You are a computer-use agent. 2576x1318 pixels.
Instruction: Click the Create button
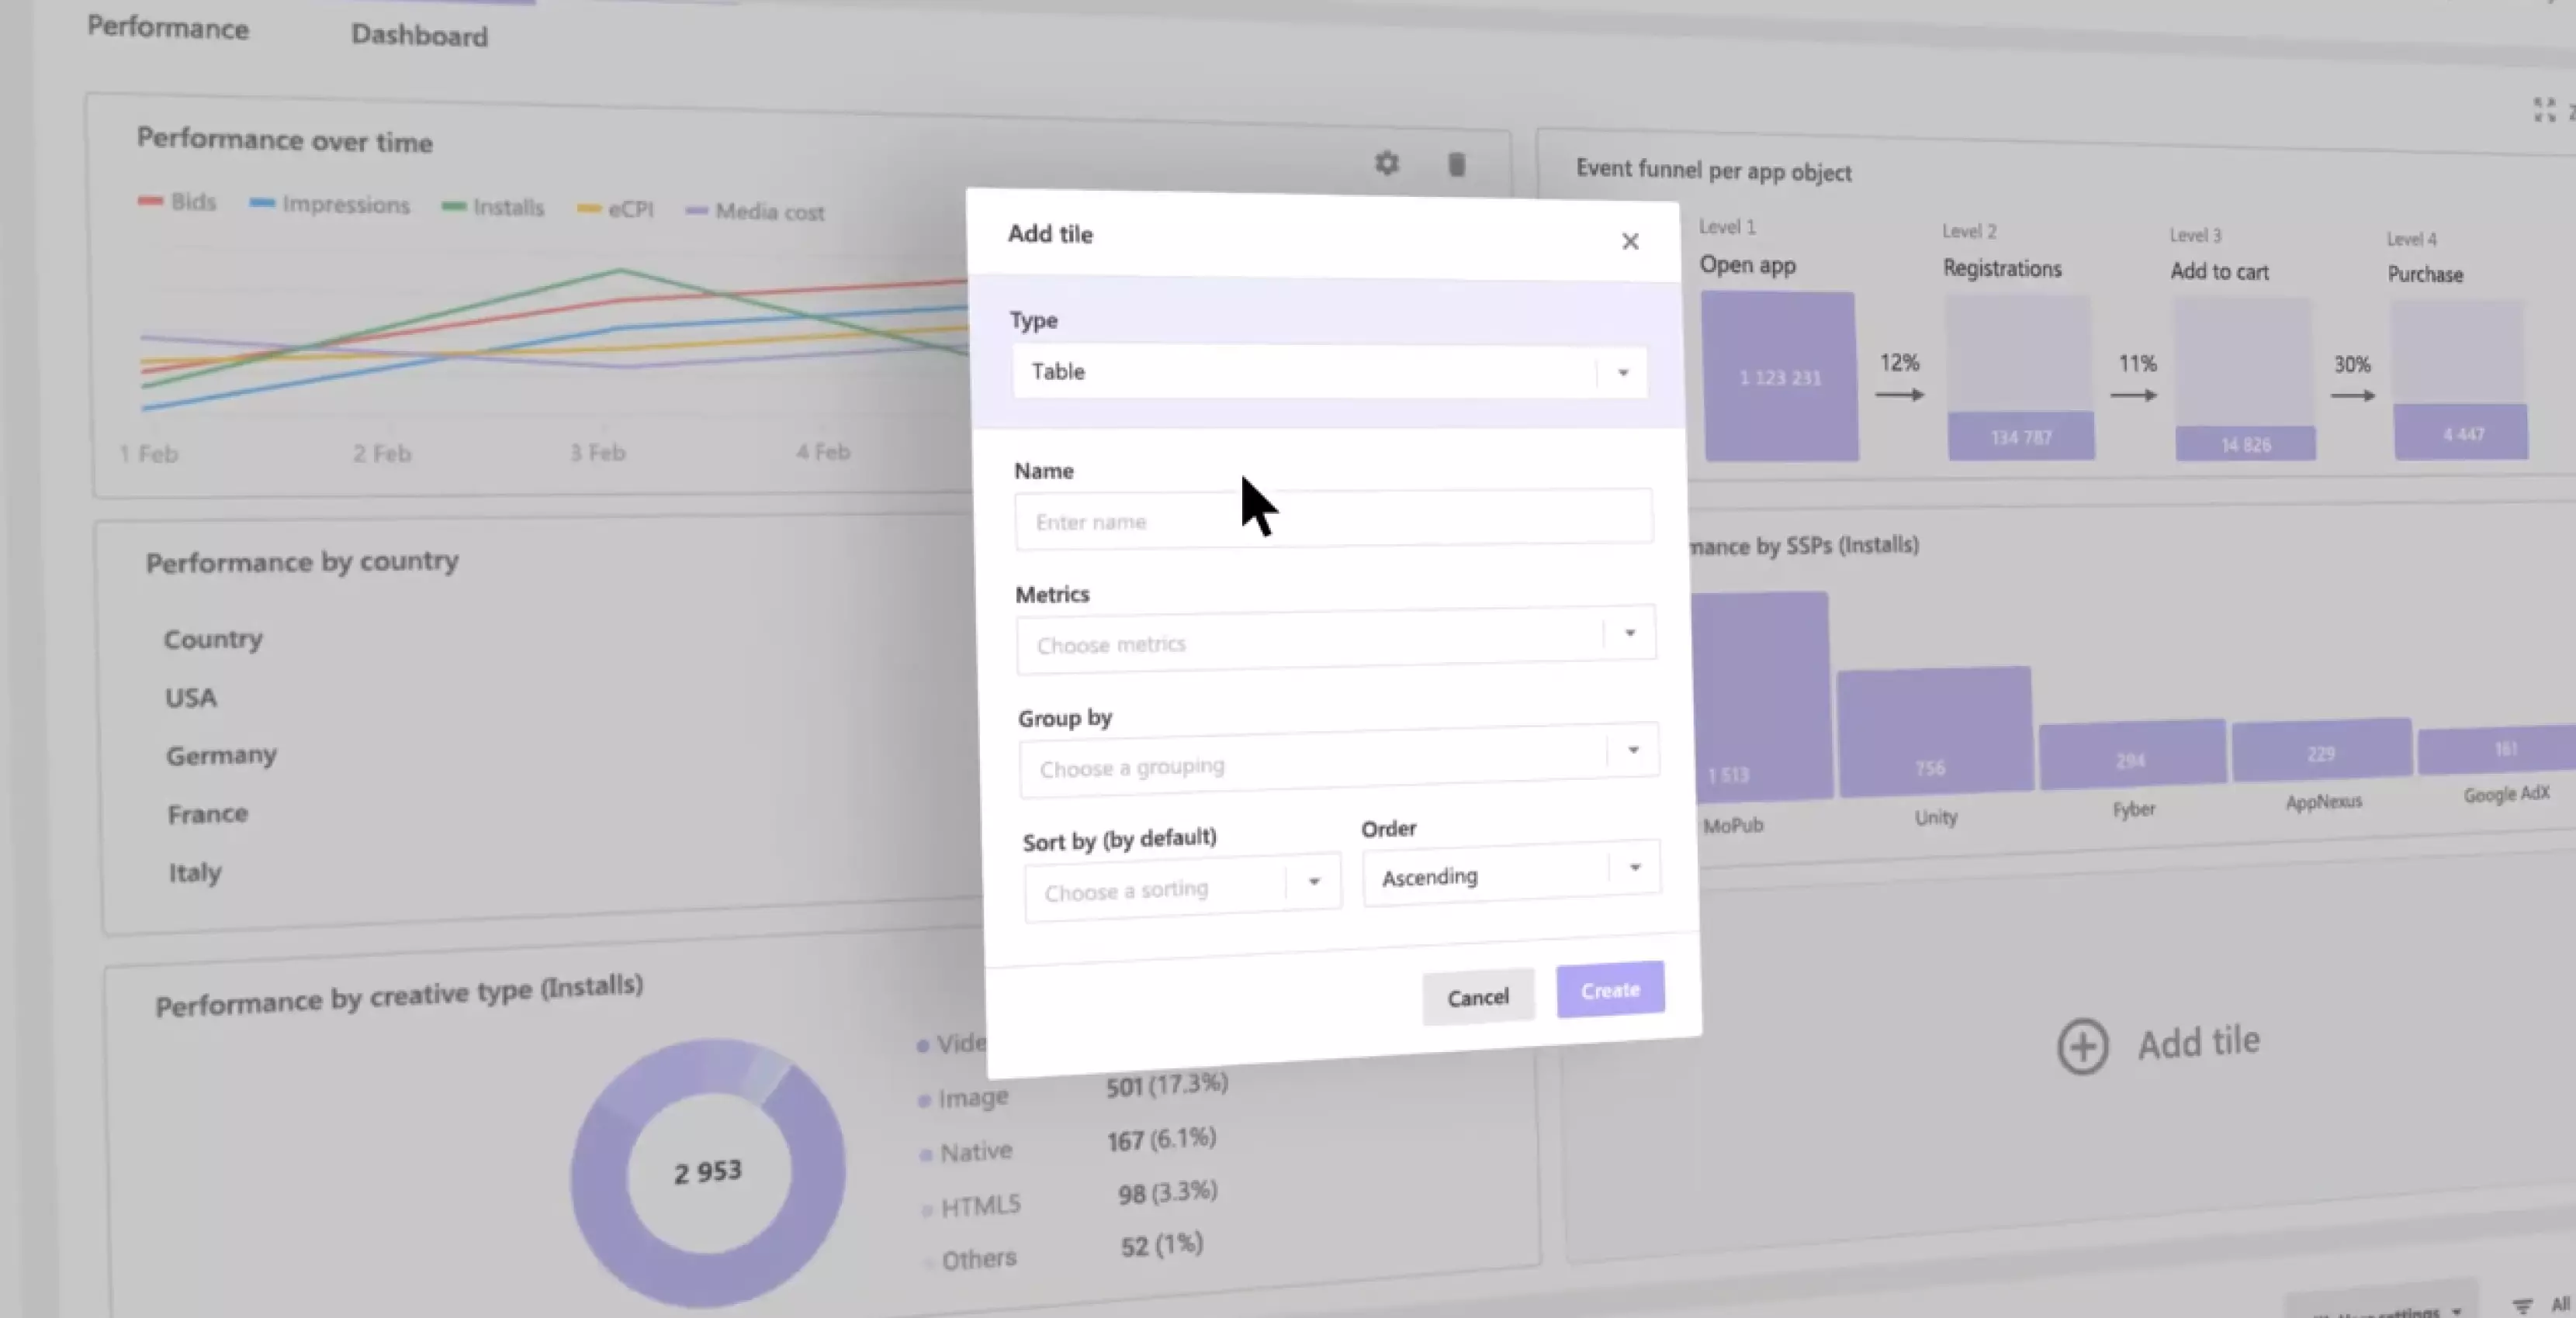click(x=1610, y=989)
